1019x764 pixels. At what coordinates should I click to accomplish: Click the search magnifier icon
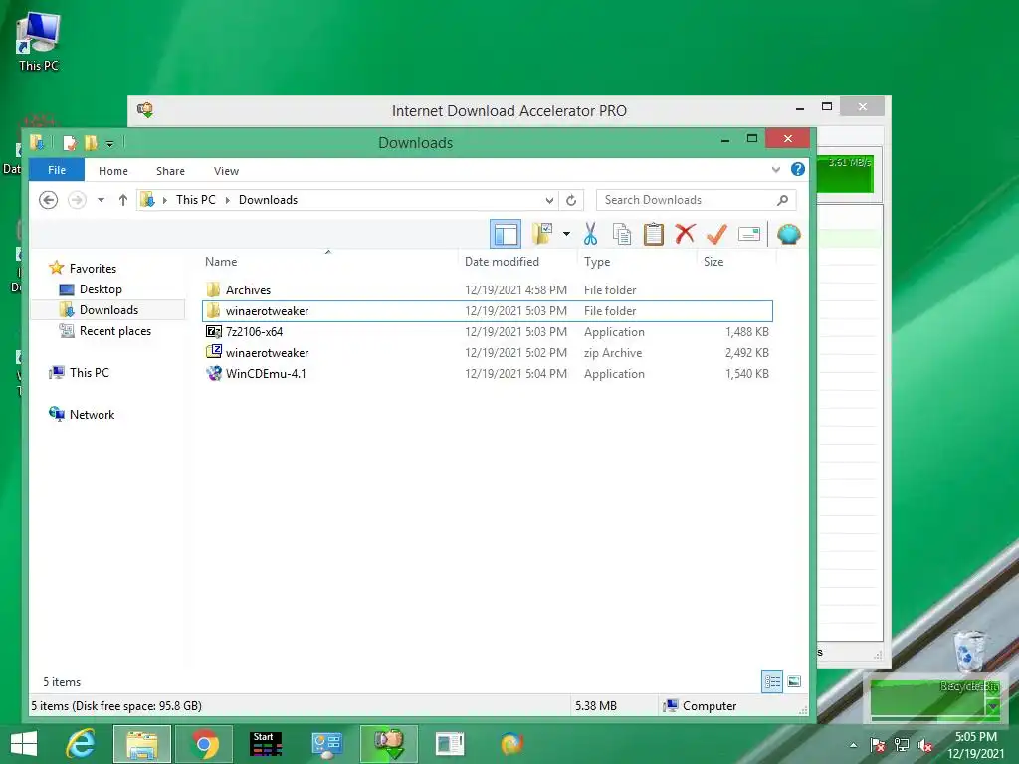click(782, 200)
